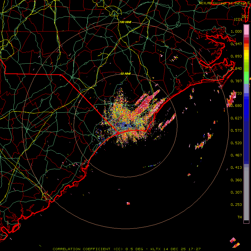Click the DCC label above the color scale
The image size is (251, 251).
click(245, 17)
